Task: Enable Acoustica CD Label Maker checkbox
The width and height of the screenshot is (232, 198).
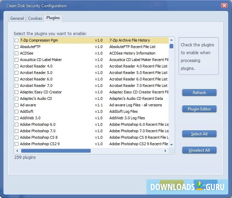Action: [17, 60]
